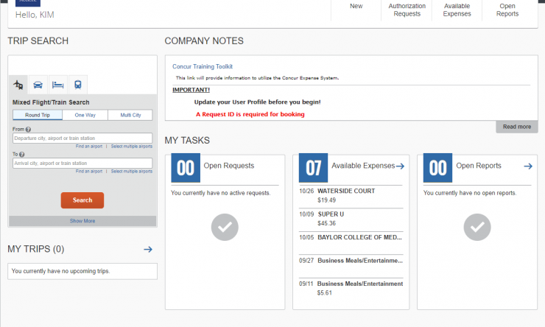Viewport: 545px width, 327px height.
Task: Click the Available Expenses task heading
Action: tap(363, 166)
